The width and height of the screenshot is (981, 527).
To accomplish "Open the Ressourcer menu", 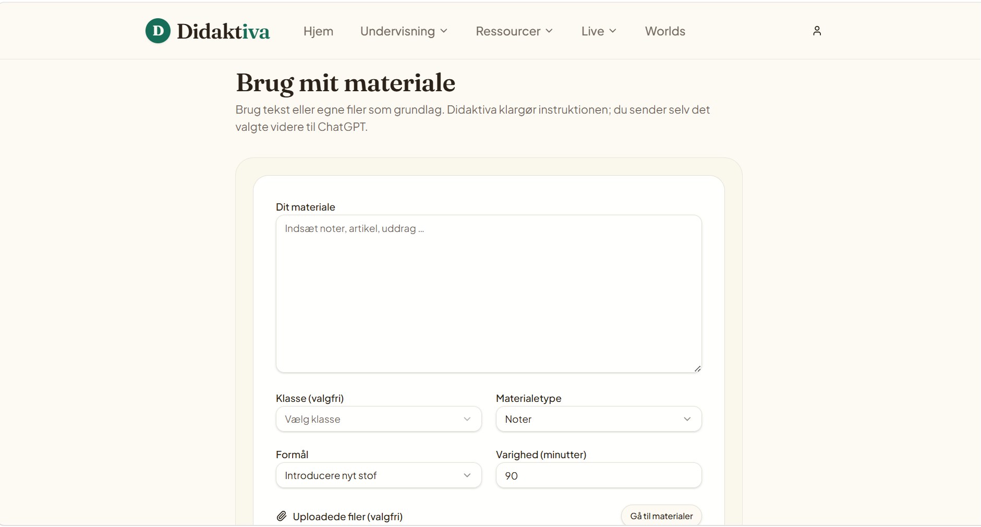I will click(514, 31).
